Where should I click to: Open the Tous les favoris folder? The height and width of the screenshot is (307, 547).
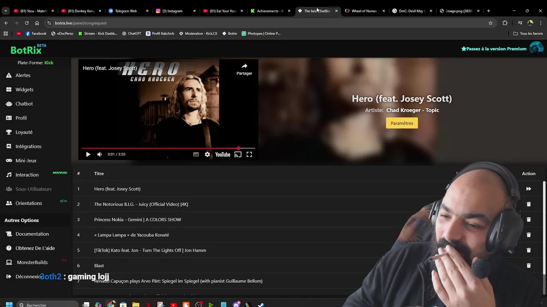click(528, 33)
